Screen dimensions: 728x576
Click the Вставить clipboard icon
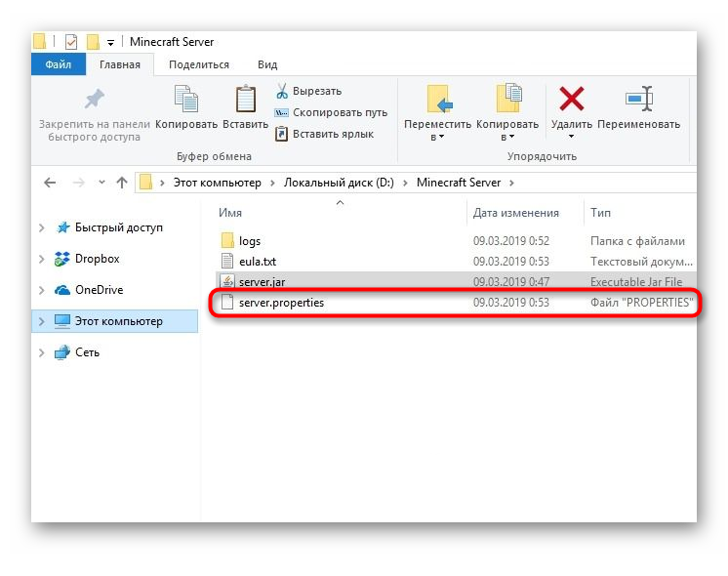[246, 99]
